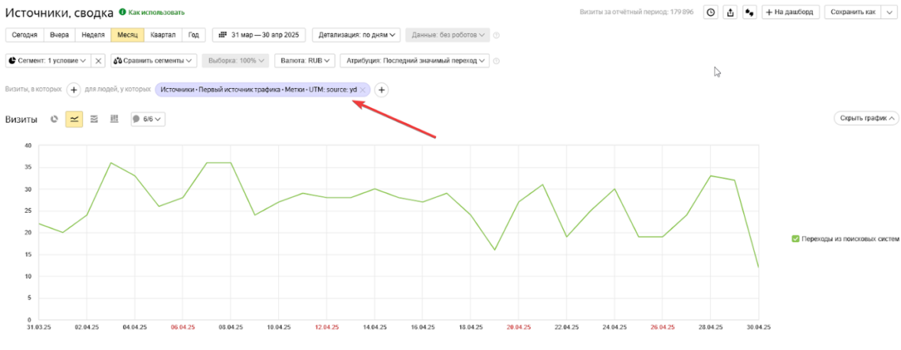Select the Неделя period tab

coord(92,34)
